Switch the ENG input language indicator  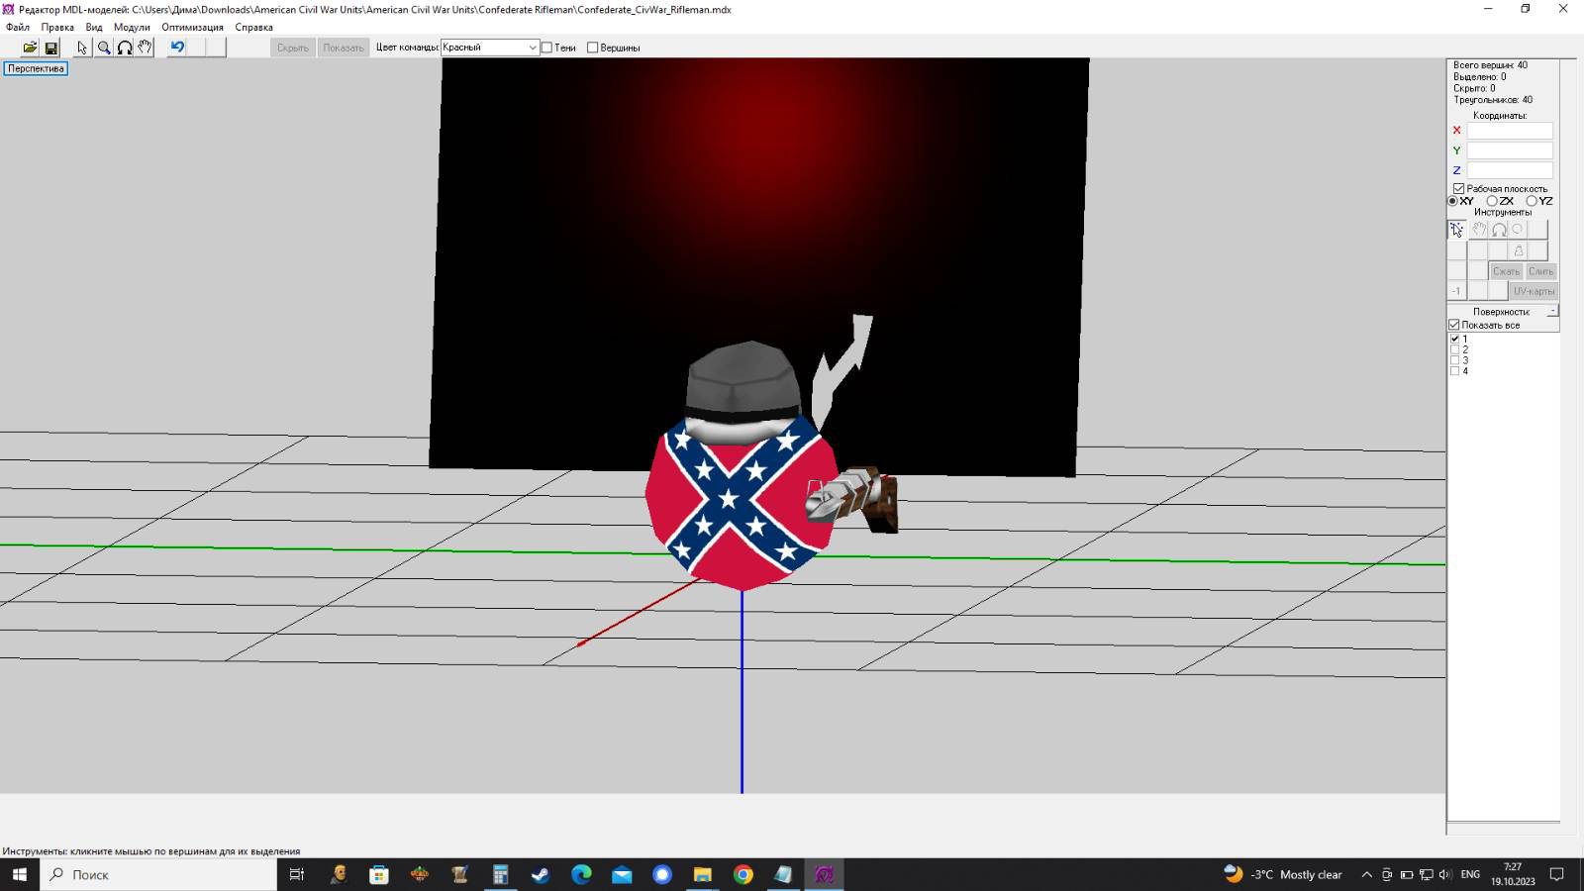pyautogui.click(x=1470, y=874)
